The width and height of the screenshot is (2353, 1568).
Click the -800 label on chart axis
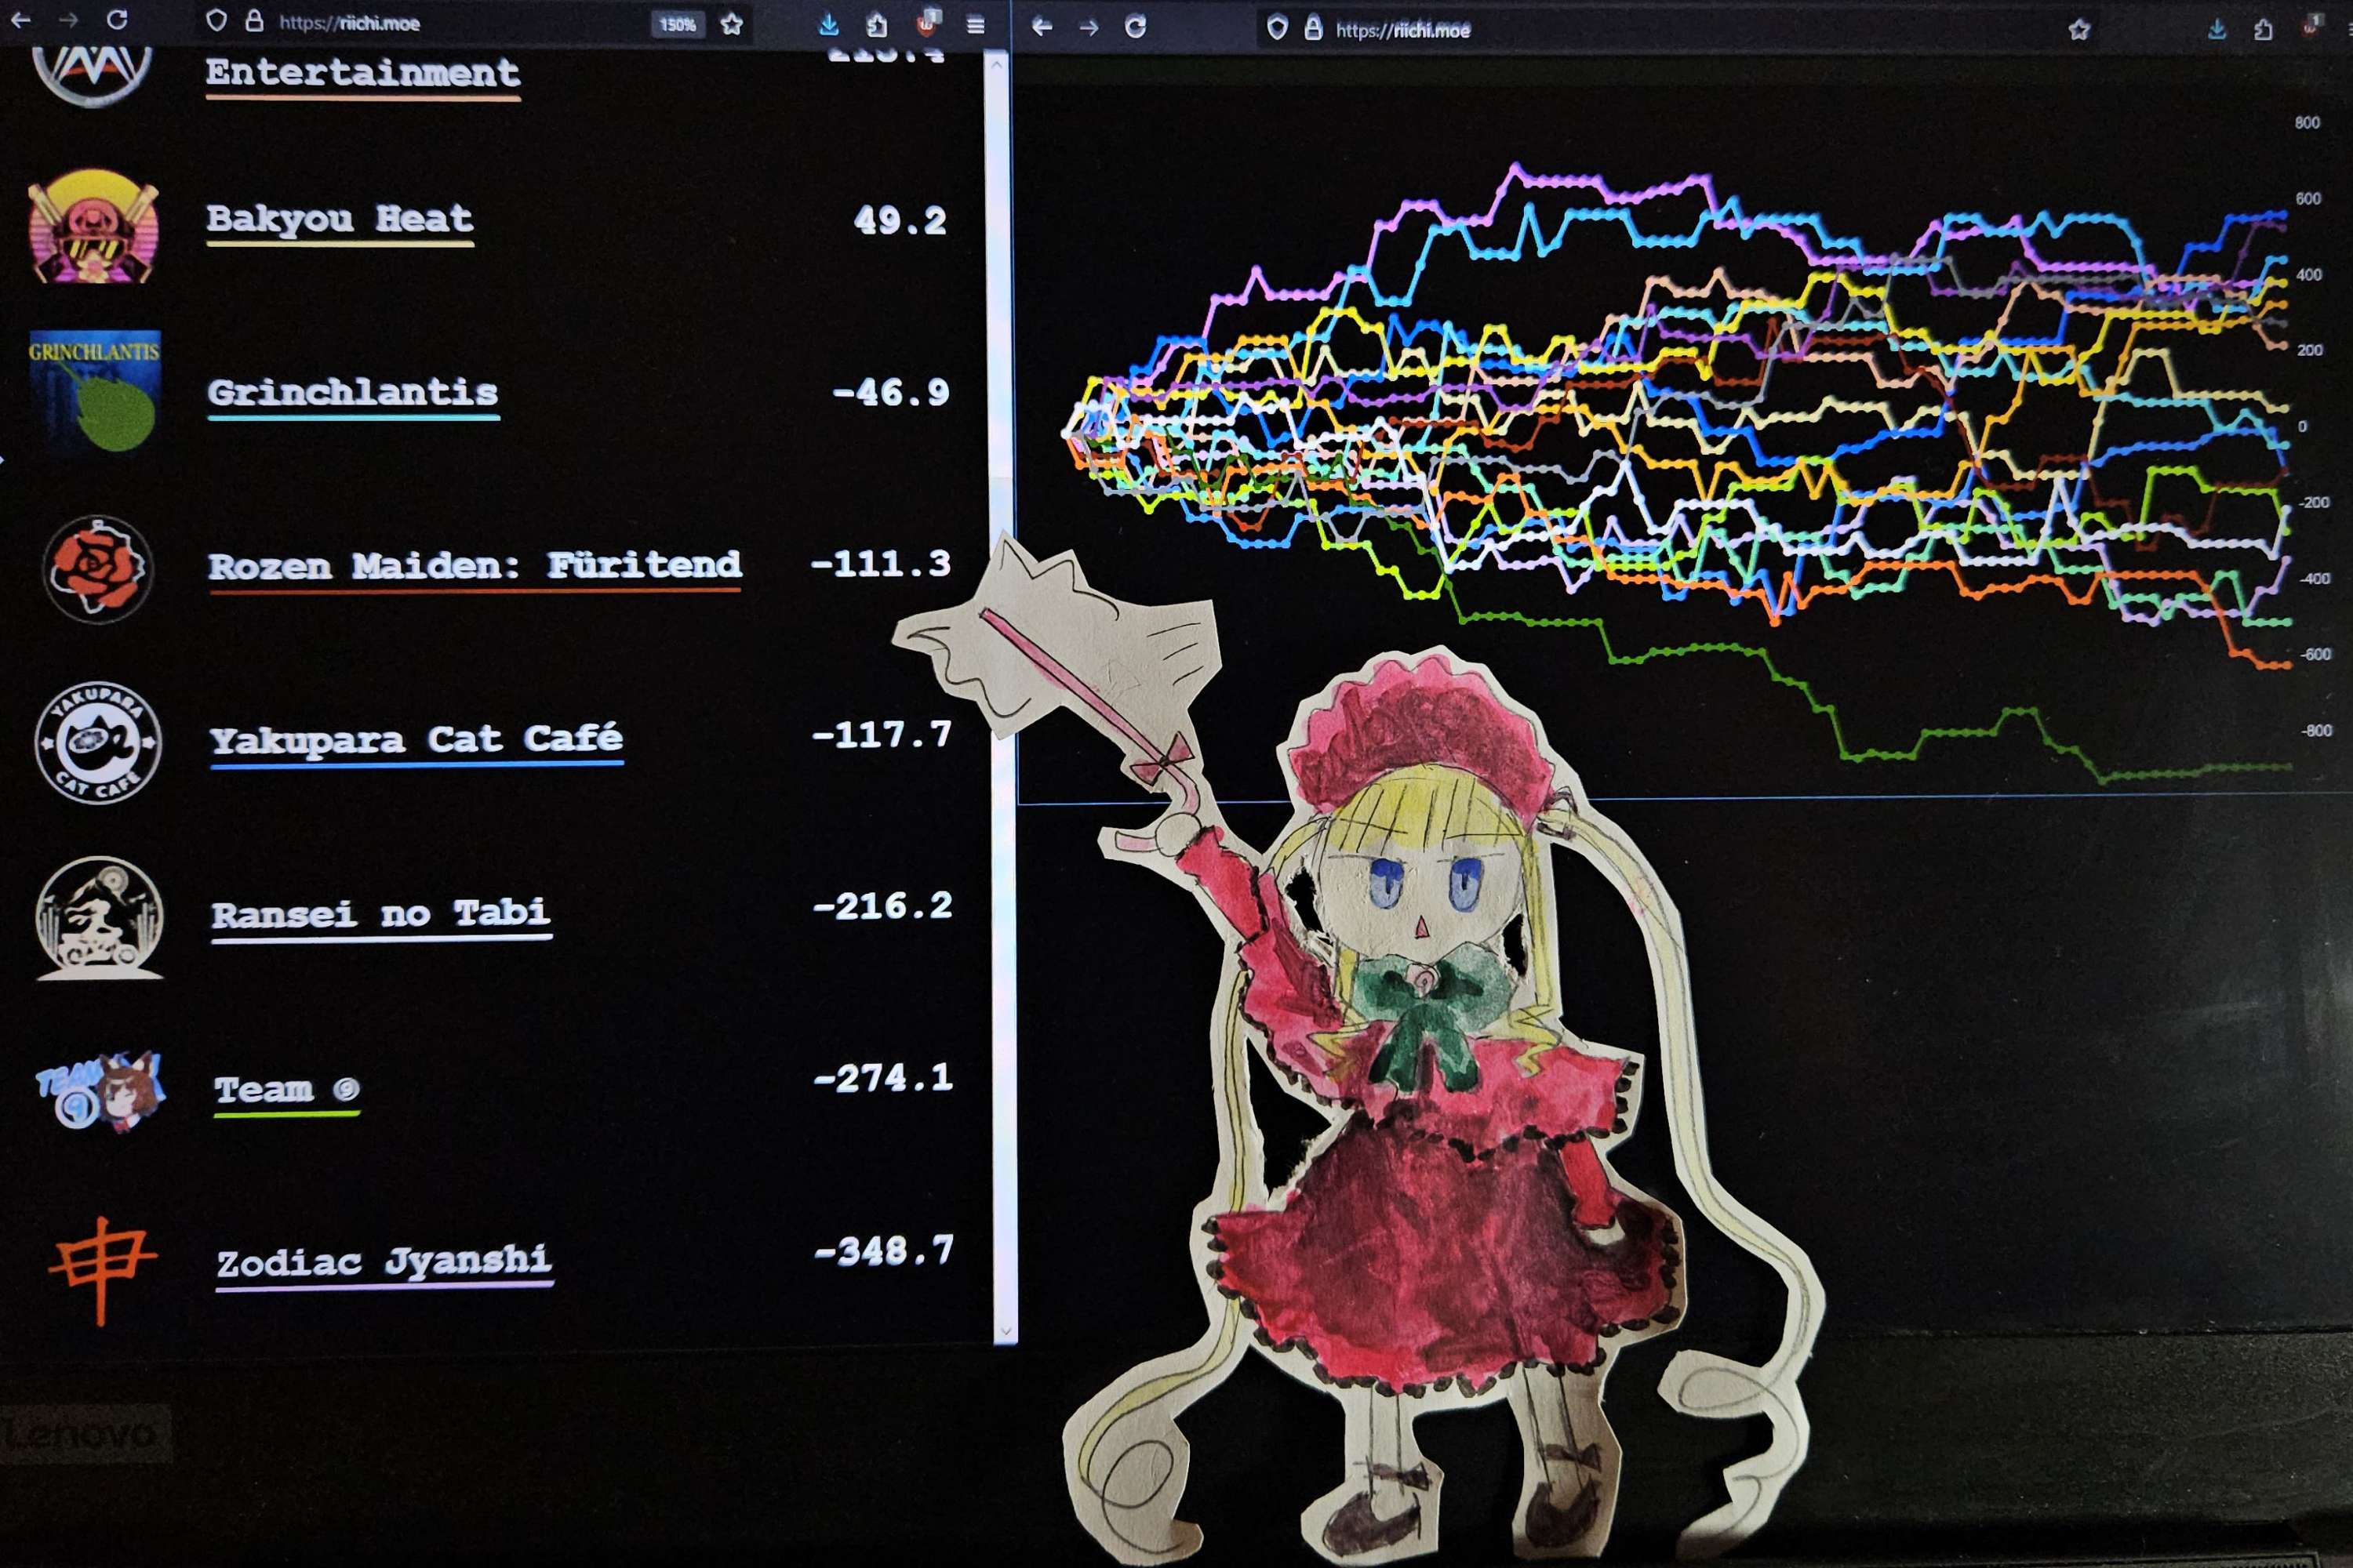click(x=2316, y=731)
